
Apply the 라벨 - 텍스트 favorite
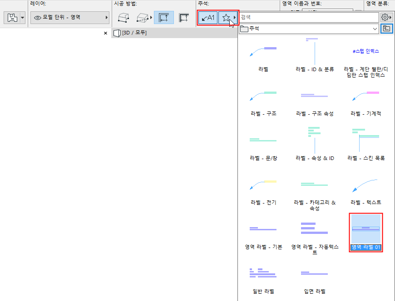(366, 191)
